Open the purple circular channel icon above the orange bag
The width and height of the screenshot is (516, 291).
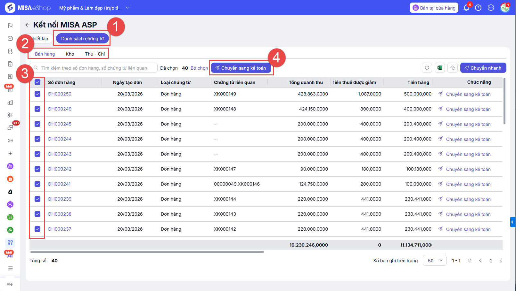click(10, 166)
